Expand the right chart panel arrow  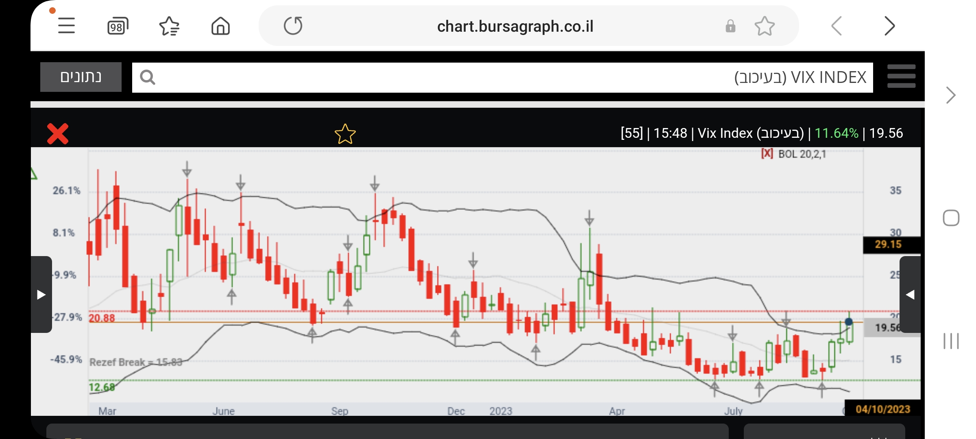click(x=910, y=294)
